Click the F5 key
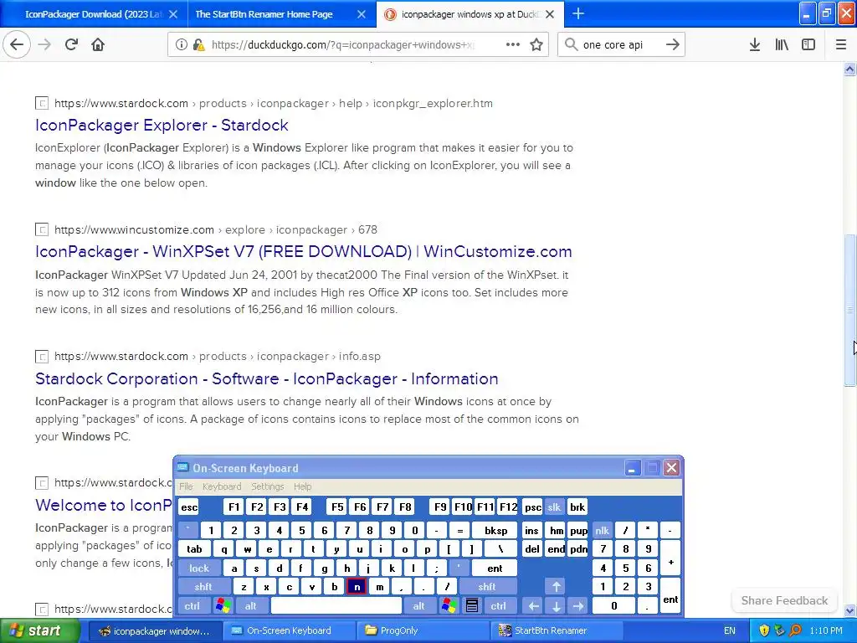Screen dimensions: 857x643 [x=337, y=507]
